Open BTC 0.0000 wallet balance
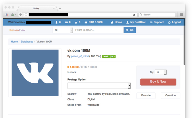The height and width of the screenshot is (118, 193). [94, 22]
